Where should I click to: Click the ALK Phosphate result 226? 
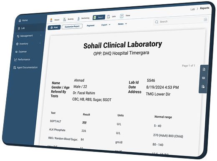(x=84, y=131)
